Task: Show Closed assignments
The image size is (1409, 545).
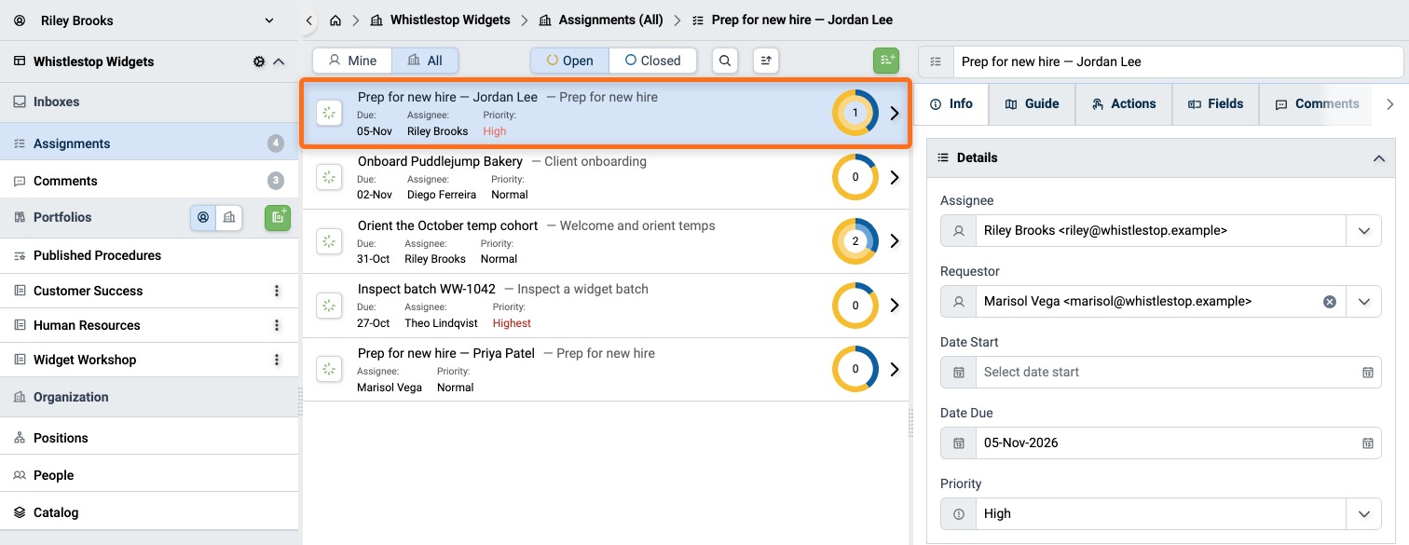Action: pos(652,61)
